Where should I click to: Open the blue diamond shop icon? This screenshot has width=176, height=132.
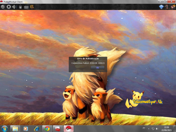click(161, 7)
